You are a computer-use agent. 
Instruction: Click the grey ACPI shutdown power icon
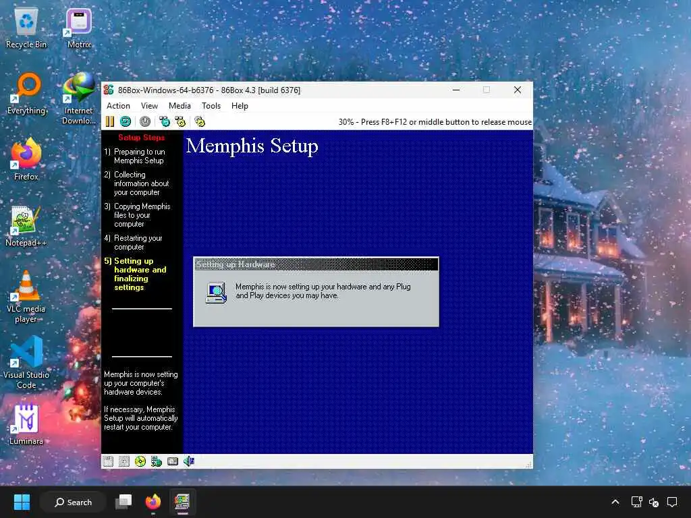pos(145,121)
